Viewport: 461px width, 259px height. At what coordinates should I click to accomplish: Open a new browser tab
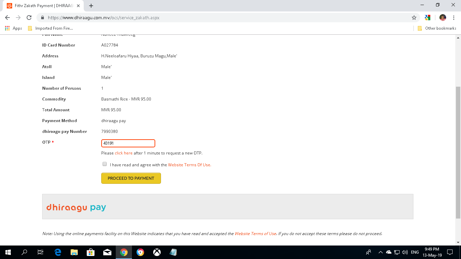(91, 6)
